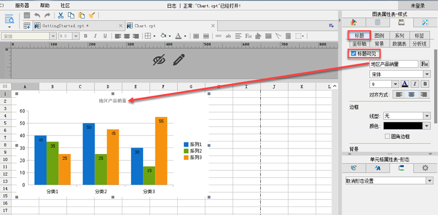438x215 pixels.
Task: Open the toolbar font size dropdown
Action: (76, 36)
